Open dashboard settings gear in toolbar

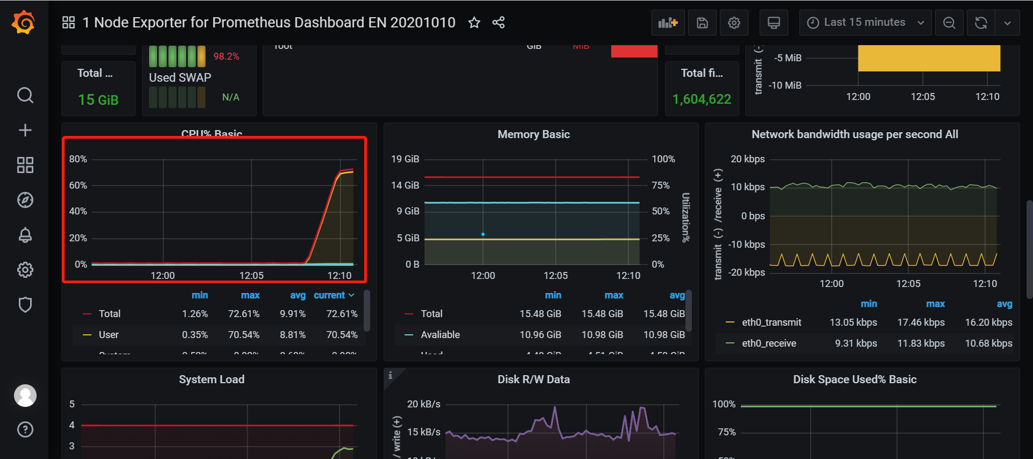point(734,23)
